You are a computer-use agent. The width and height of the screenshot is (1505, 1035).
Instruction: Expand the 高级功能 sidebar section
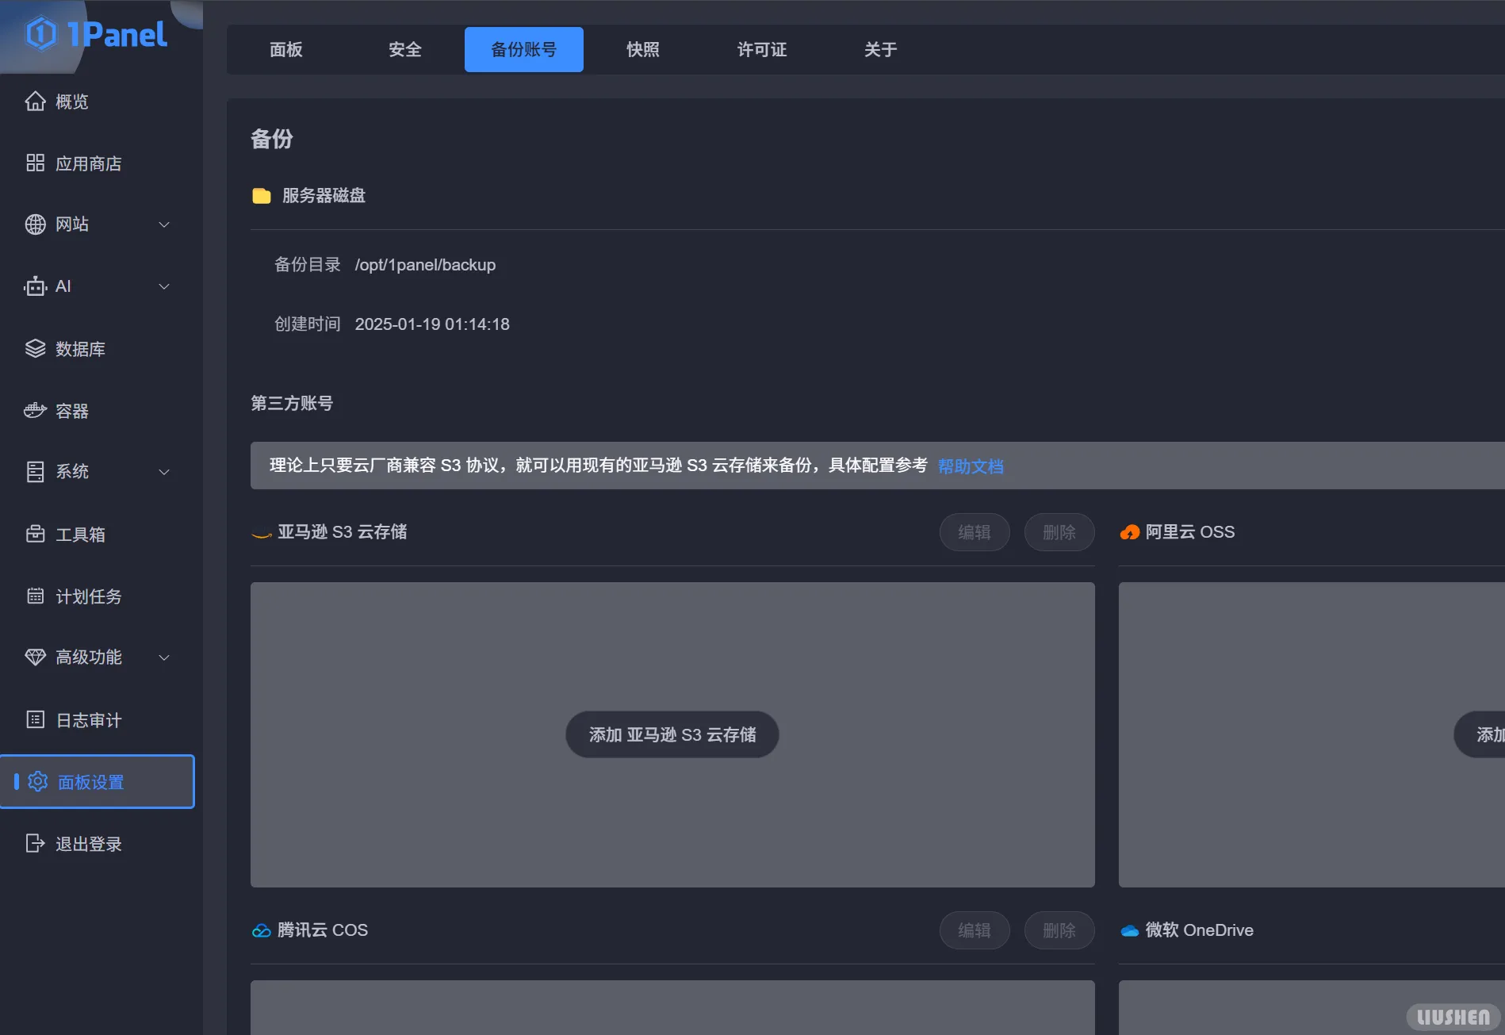[164, 657]
